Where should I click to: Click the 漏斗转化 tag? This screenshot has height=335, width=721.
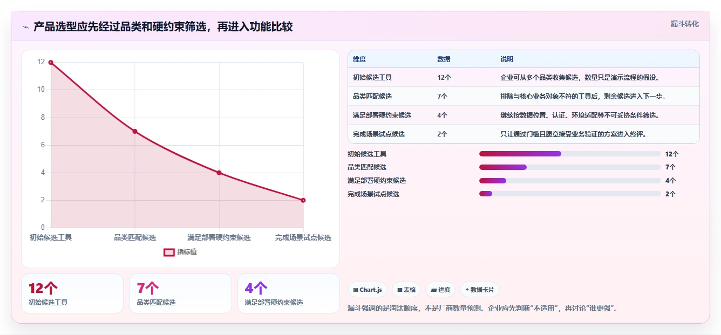[685, 24]
